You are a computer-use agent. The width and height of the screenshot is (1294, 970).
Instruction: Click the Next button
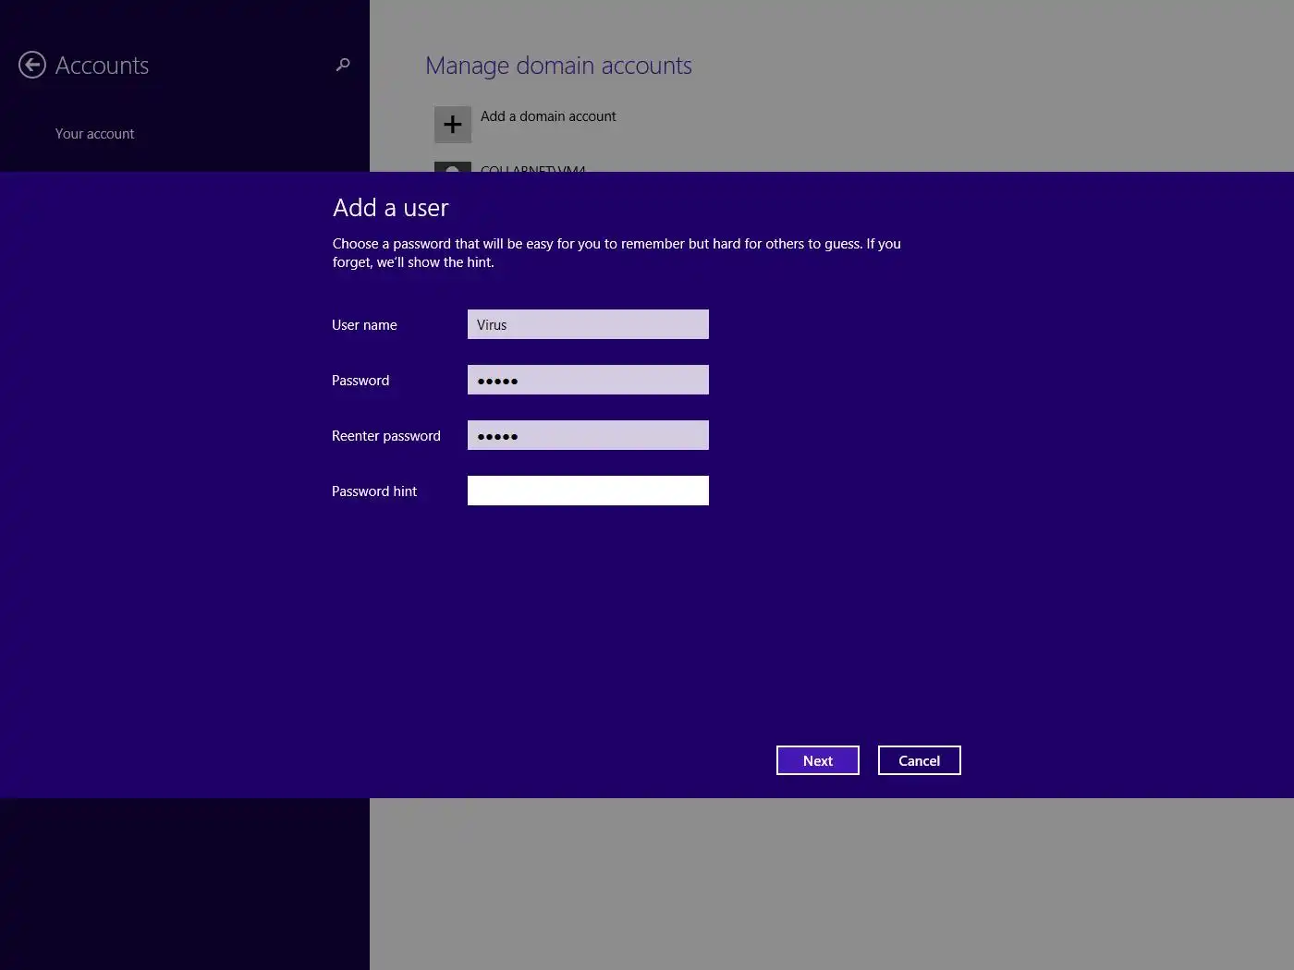818,760
